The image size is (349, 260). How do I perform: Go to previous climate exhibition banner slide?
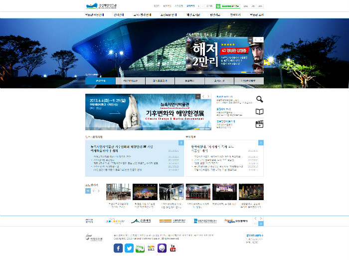203,96
